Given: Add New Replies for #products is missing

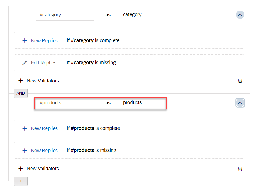Looking at the screenshot, I should (40, 151).
